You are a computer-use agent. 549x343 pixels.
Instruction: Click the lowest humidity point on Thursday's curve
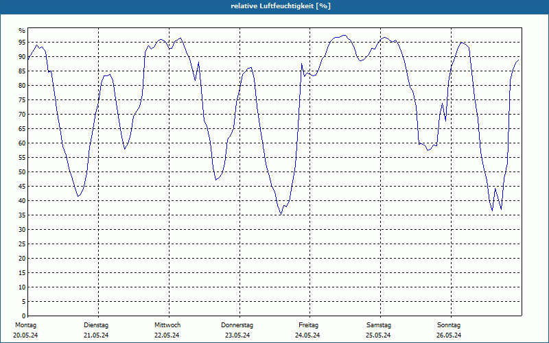281,215
